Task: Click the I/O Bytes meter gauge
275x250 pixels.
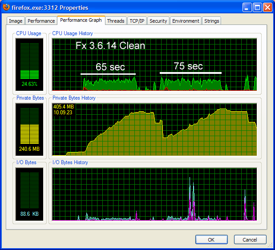Action: point(29,194)
